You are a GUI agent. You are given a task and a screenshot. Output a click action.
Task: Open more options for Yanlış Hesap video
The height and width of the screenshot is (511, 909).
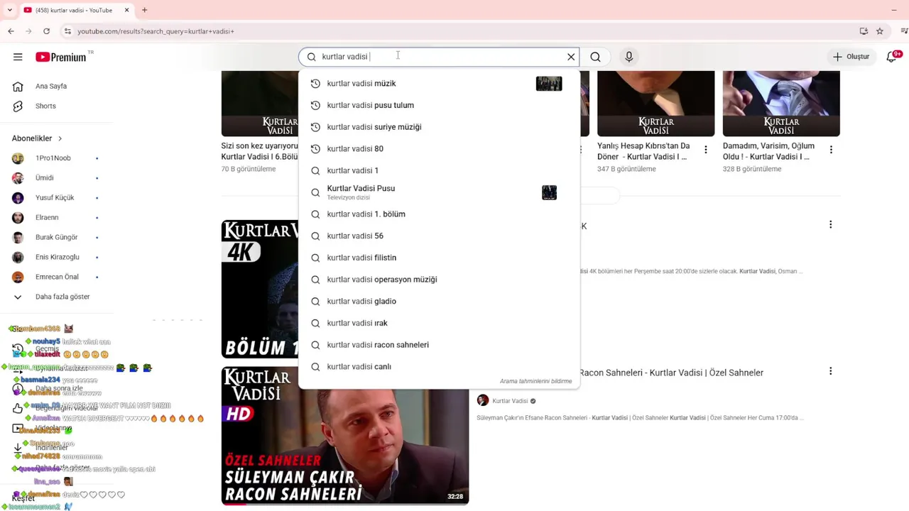[x=706, y=150]
